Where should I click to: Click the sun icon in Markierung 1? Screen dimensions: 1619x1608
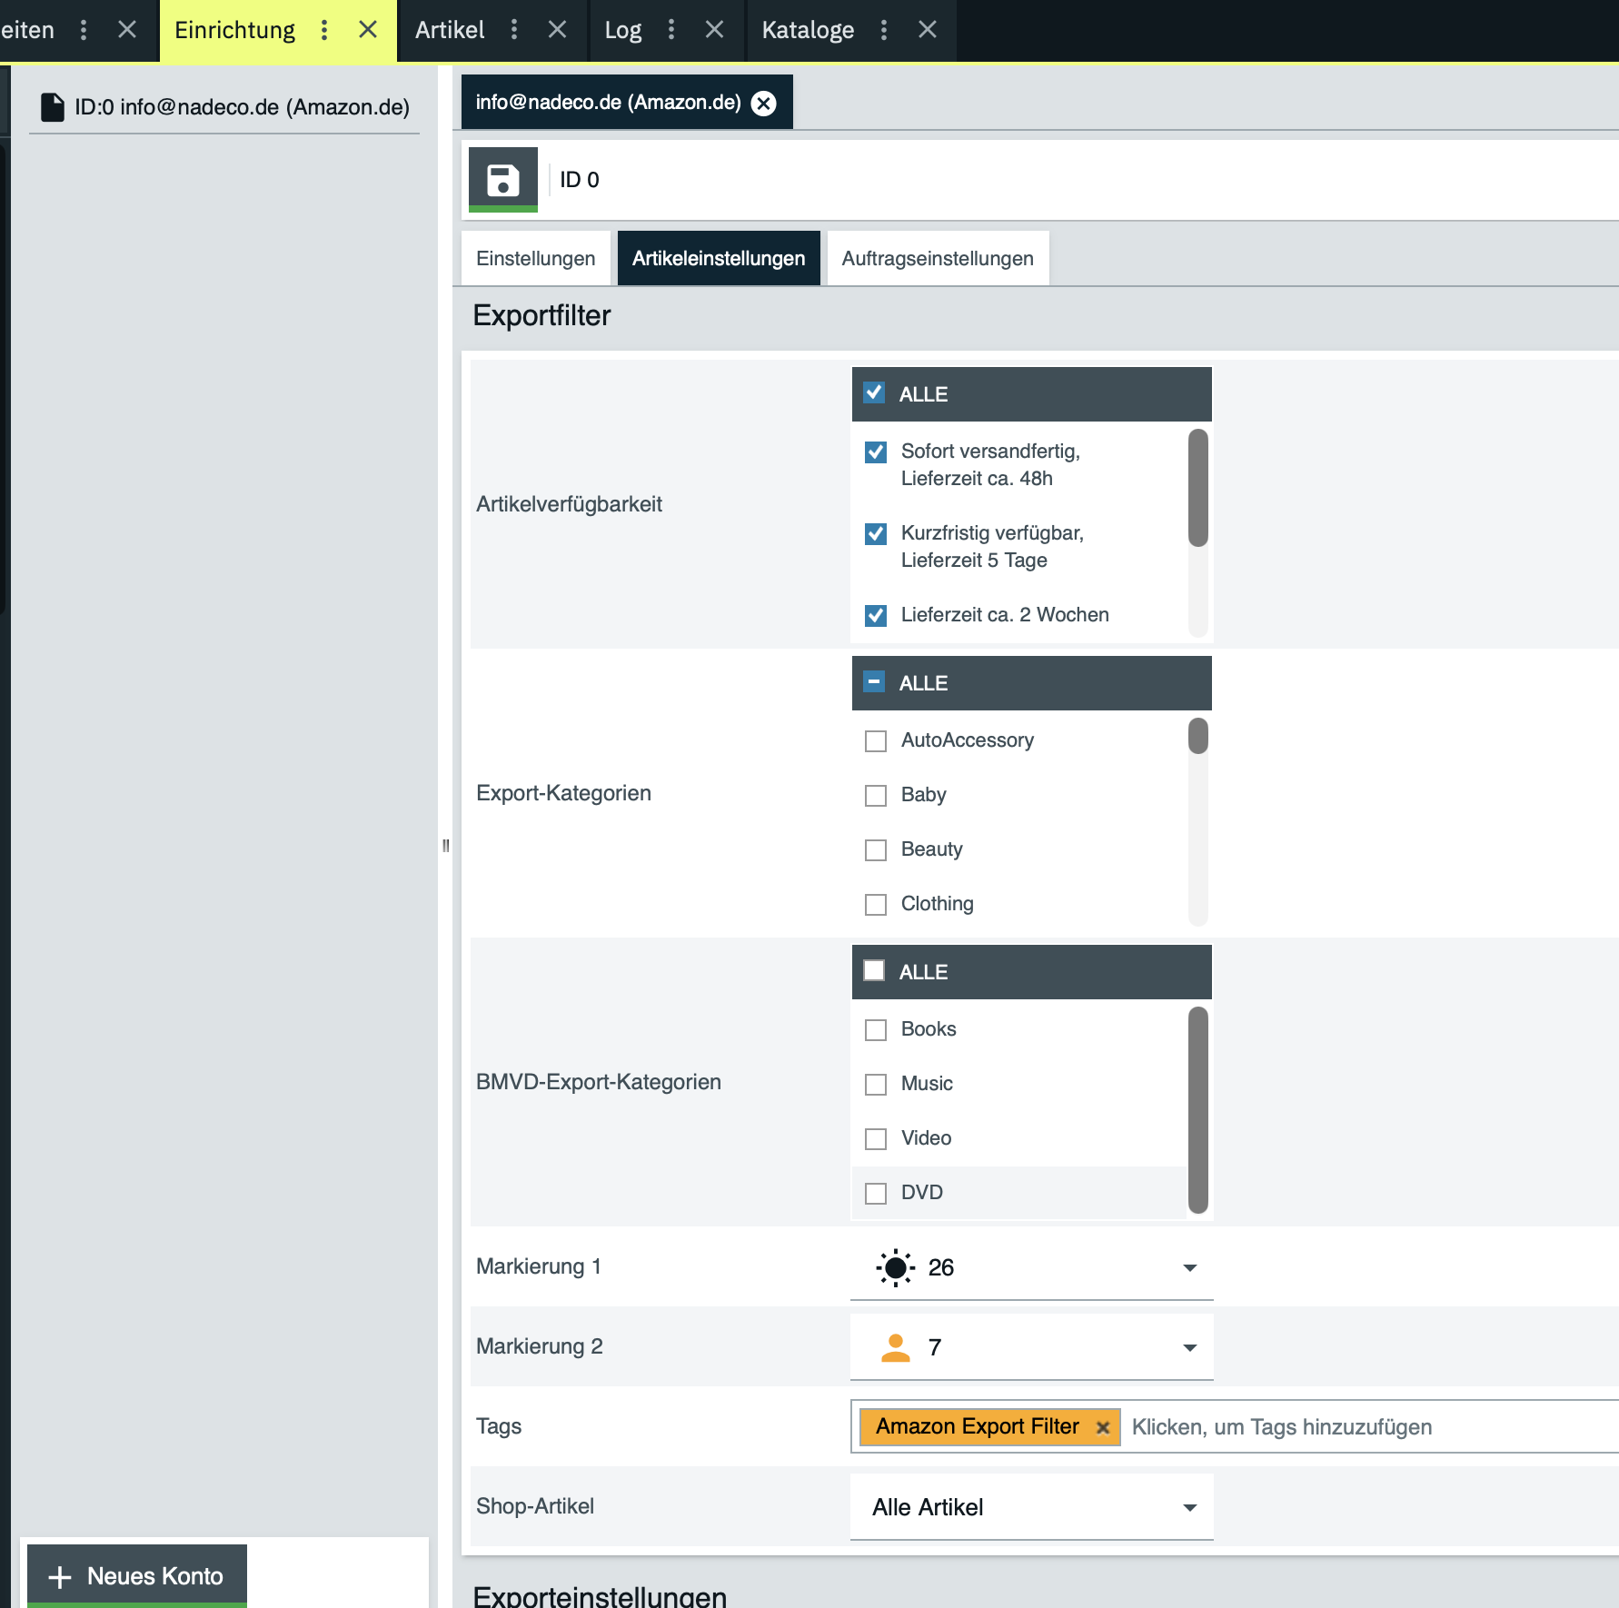click(895, 1267)
